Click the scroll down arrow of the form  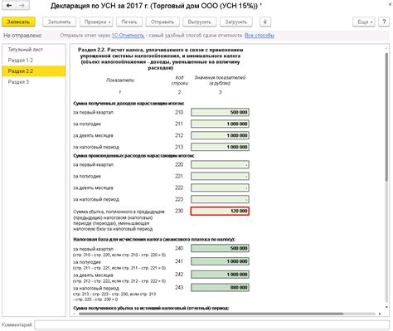tap(386, 307)
